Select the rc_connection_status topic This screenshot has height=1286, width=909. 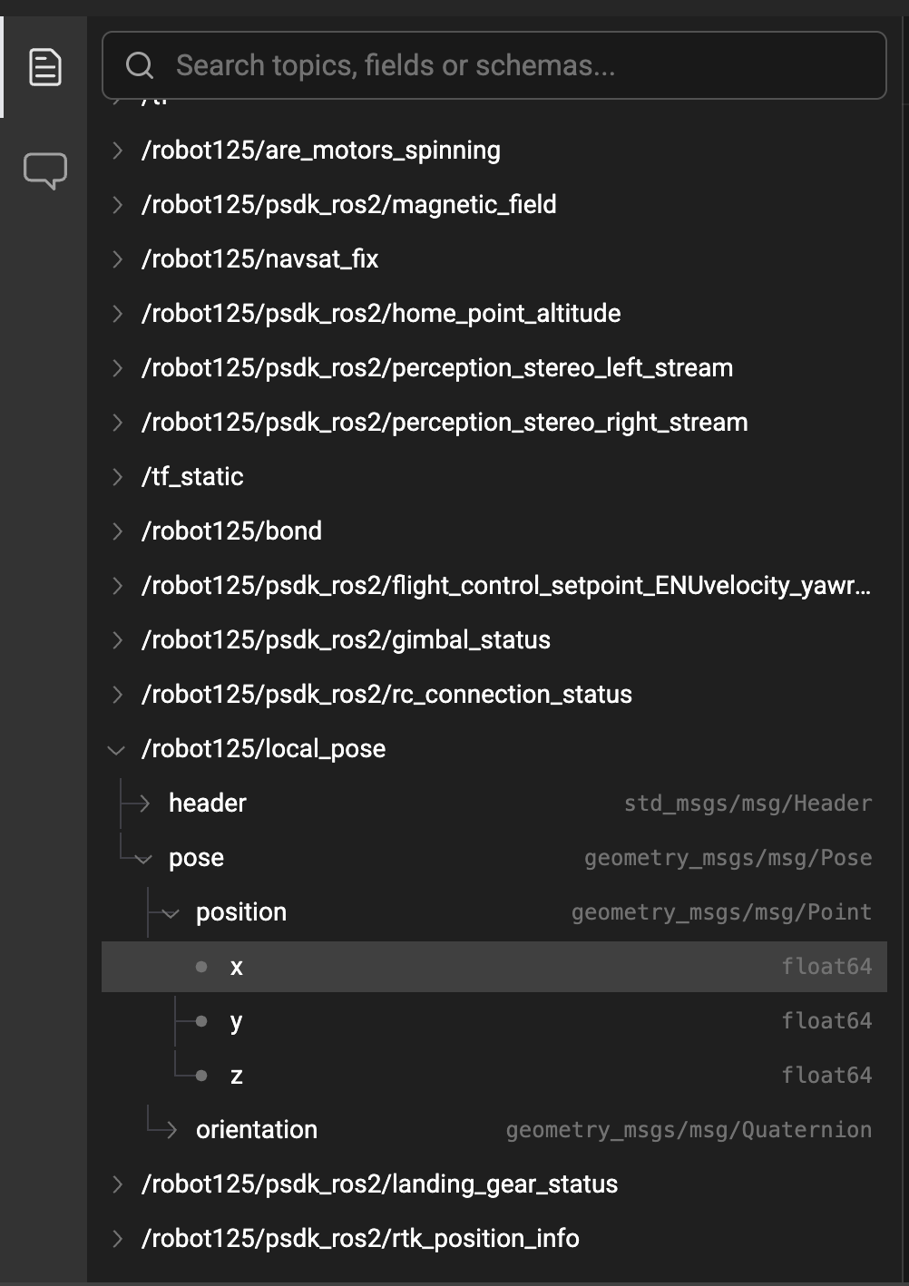(x=387, y=695)
